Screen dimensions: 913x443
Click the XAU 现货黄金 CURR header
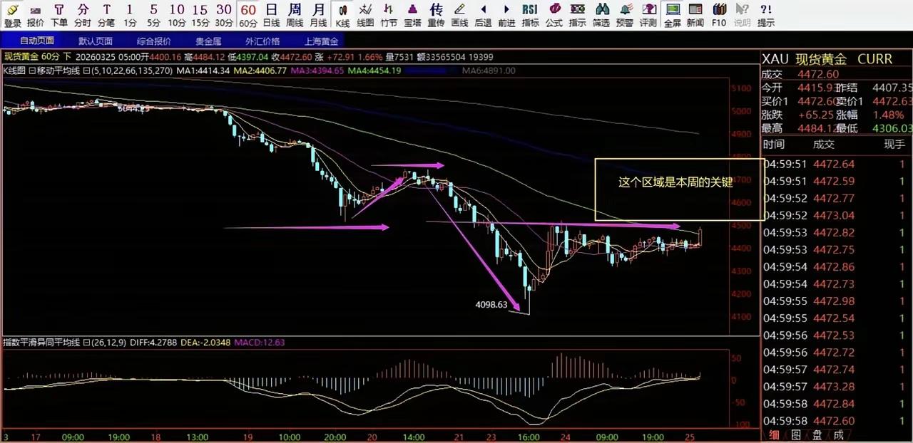click(827, 59)
